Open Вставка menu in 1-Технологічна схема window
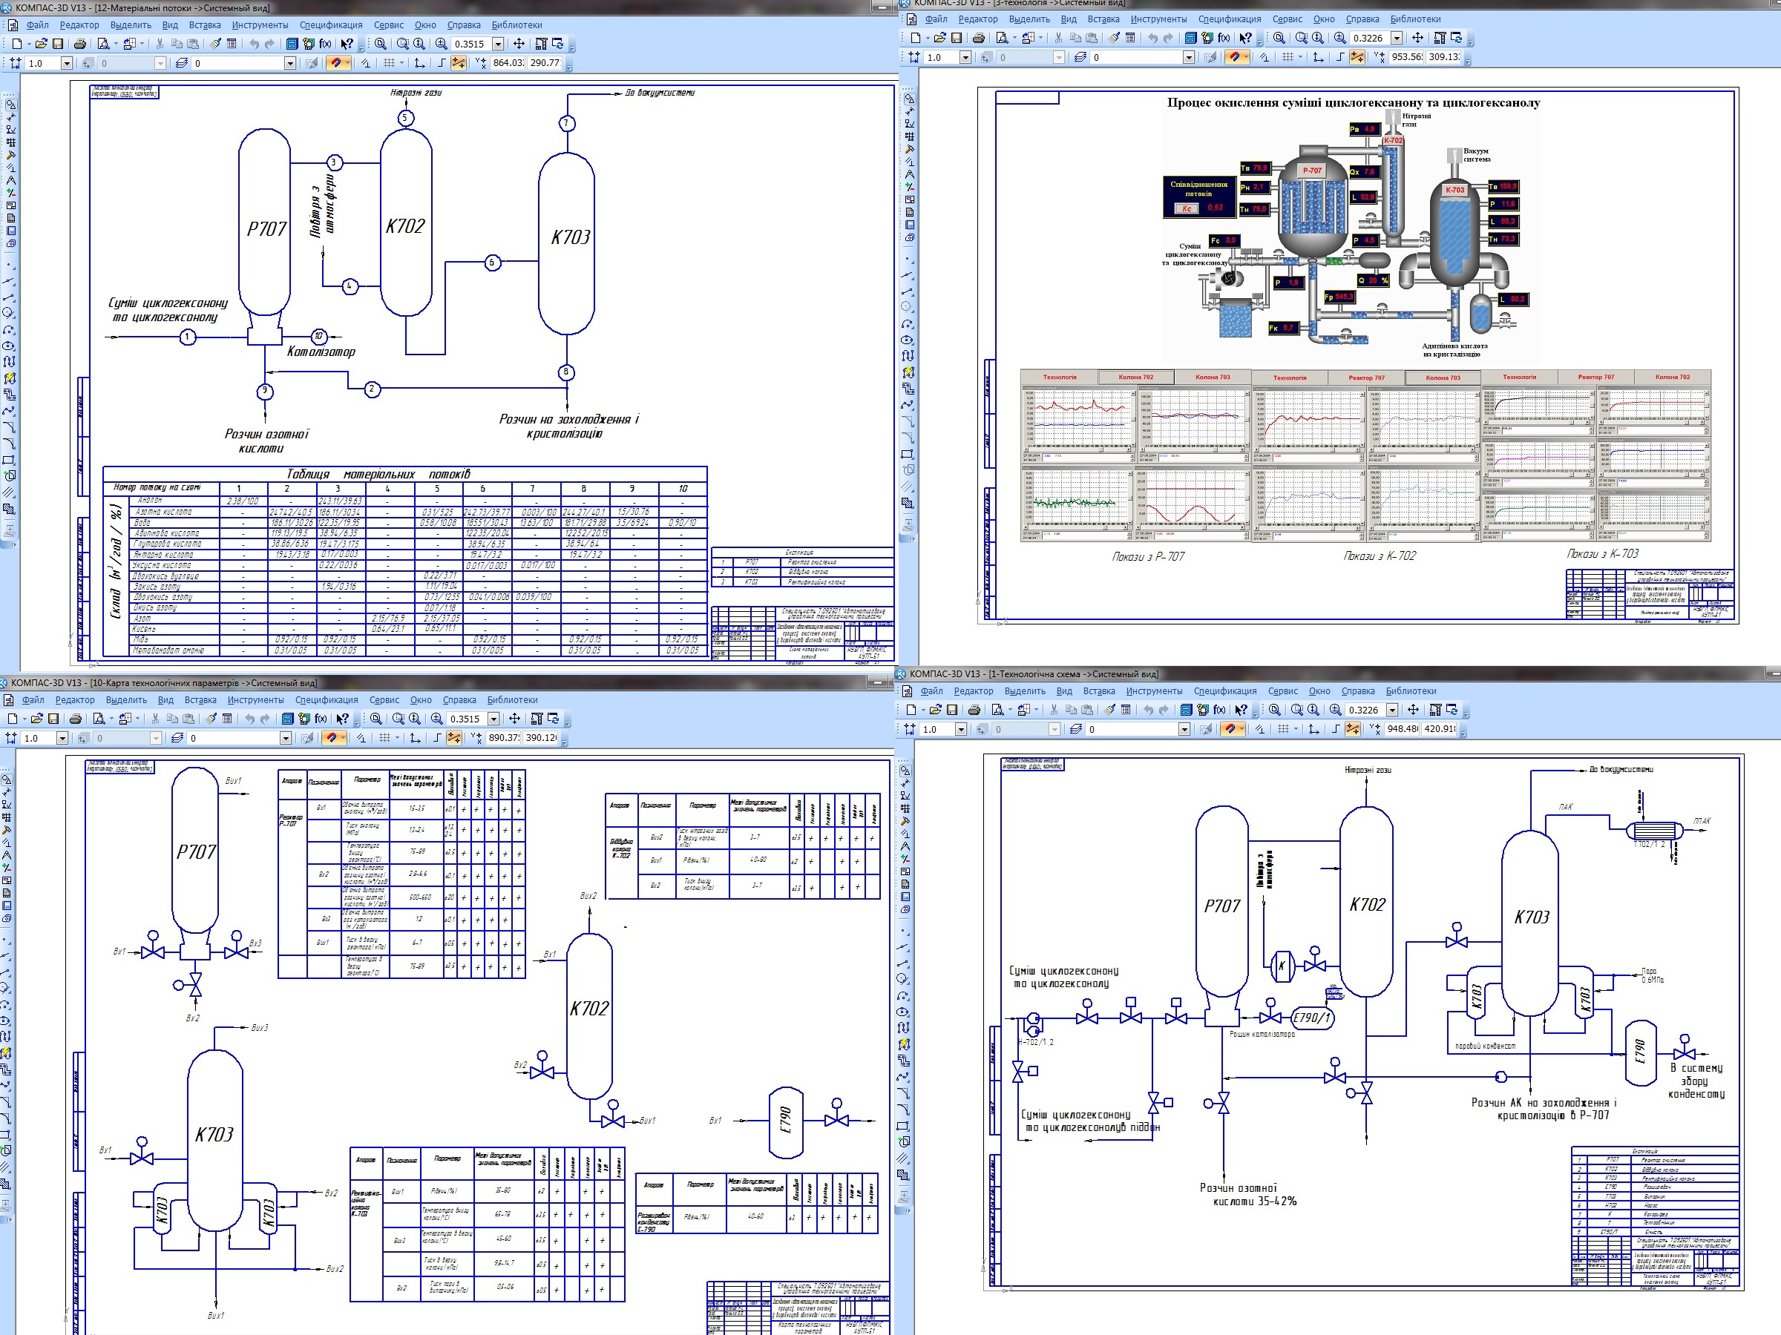The width and height of the screenshot is (1781, 1335). pyautogui.click(x=1098, y=691)
